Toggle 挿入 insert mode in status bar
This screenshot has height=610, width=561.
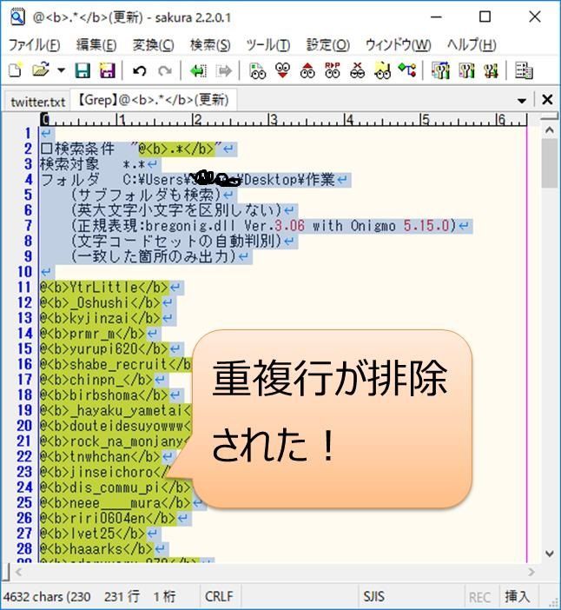(517, 596)
